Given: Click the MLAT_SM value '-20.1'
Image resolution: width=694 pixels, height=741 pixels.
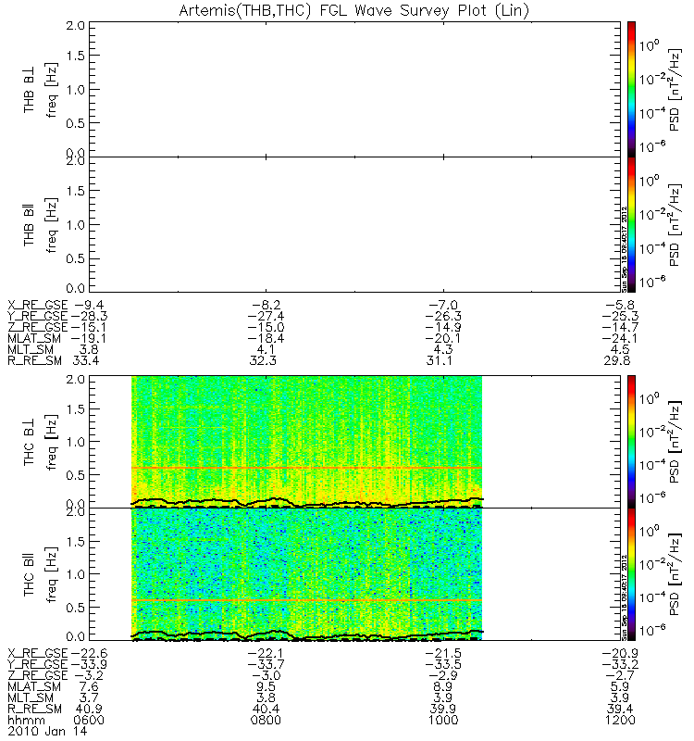Looking at the screenshot, I should [443, 338].
